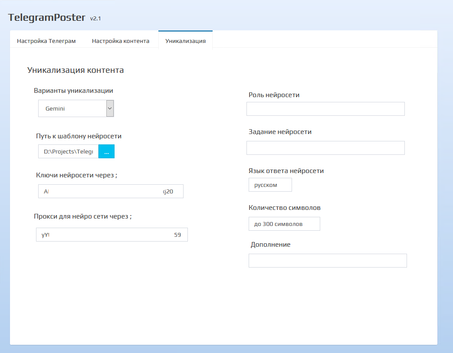Focus the Роль нейросети input

(x=325, y=109)
